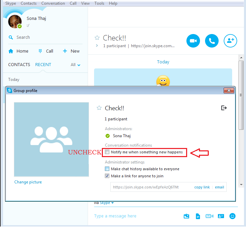Open the Skype menu
Screen dimensions: 246x238
(11, 3)
